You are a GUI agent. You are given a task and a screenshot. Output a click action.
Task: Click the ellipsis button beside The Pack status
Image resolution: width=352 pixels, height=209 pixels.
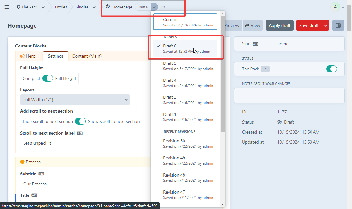click(x=265, y=69)
